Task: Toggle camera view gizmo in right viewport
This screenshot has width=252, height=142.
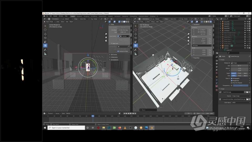Action: [188, 40]
